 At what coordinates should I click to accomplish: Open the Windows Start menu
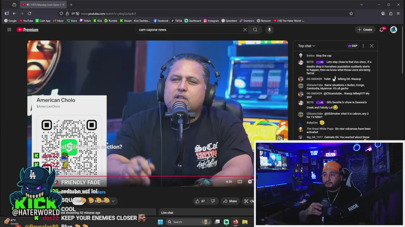(160, 222)
